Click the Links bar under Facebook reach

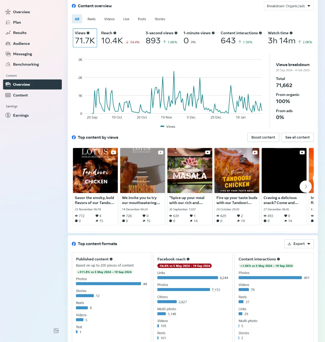pos(187,278)
